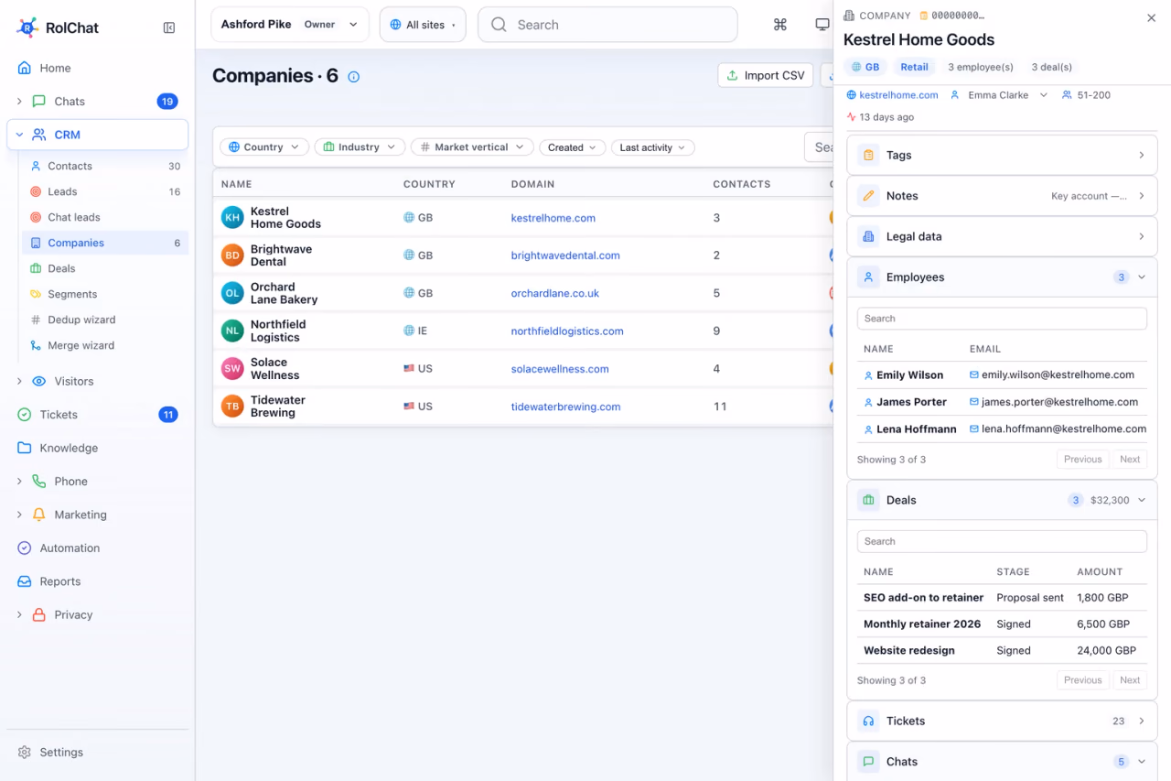Open the Industry filter dropdown

(360, 147)
